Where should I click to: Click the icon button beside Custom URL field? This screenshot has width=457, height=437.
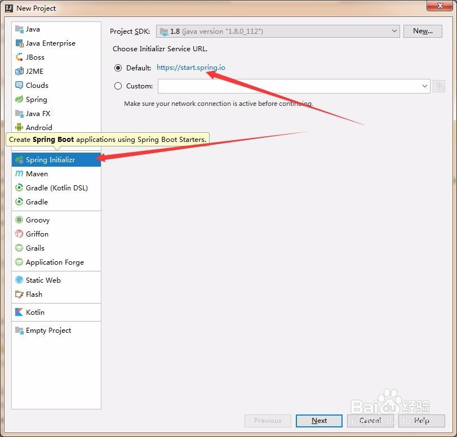(438, 86)
